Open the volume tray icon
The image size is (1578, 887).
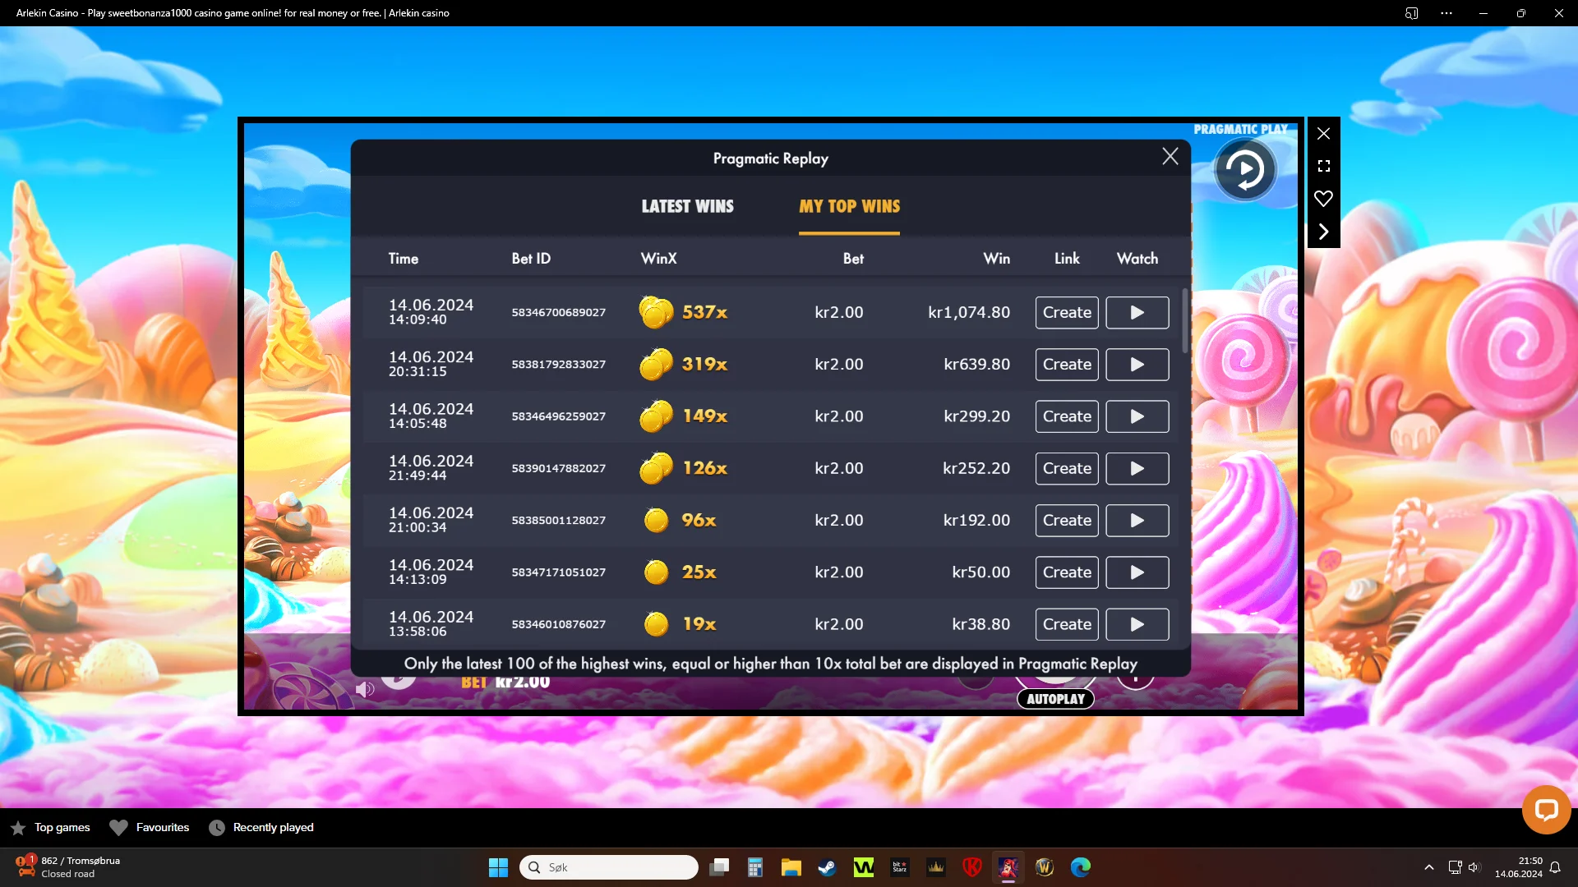[x=1474, y=867]
